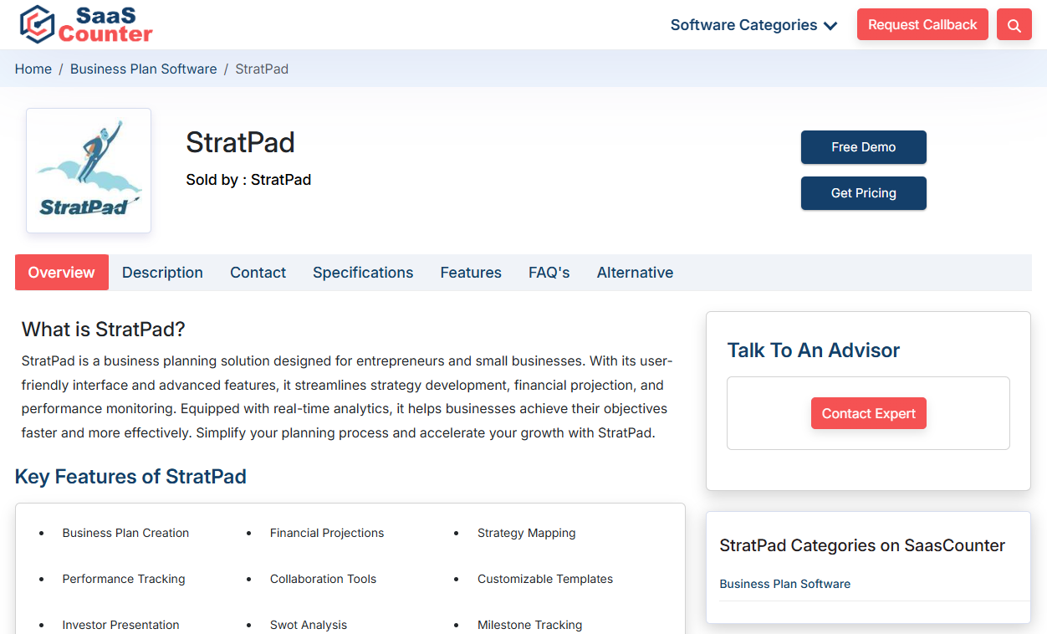Open Business Plan Software category link
This screenshot has width=1047, height=634.
click(x=785, y=584)
